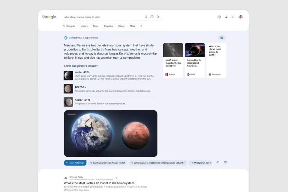The width and height of the screenshot is (288, 192).
Task: Switch to the Videos tab
Action: (x=121, y=26)
